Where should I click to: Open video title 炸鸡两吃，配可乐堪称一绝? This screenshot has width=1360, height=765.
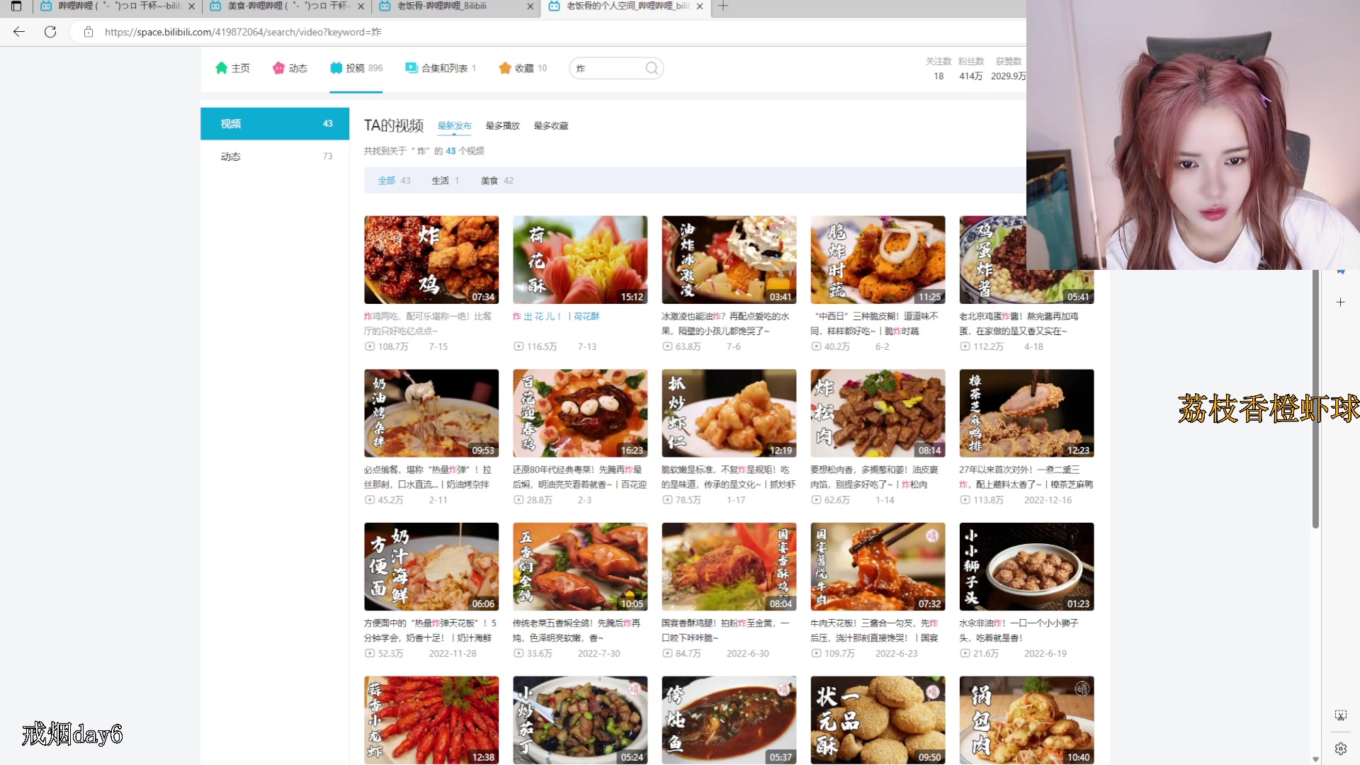(428, 324)
